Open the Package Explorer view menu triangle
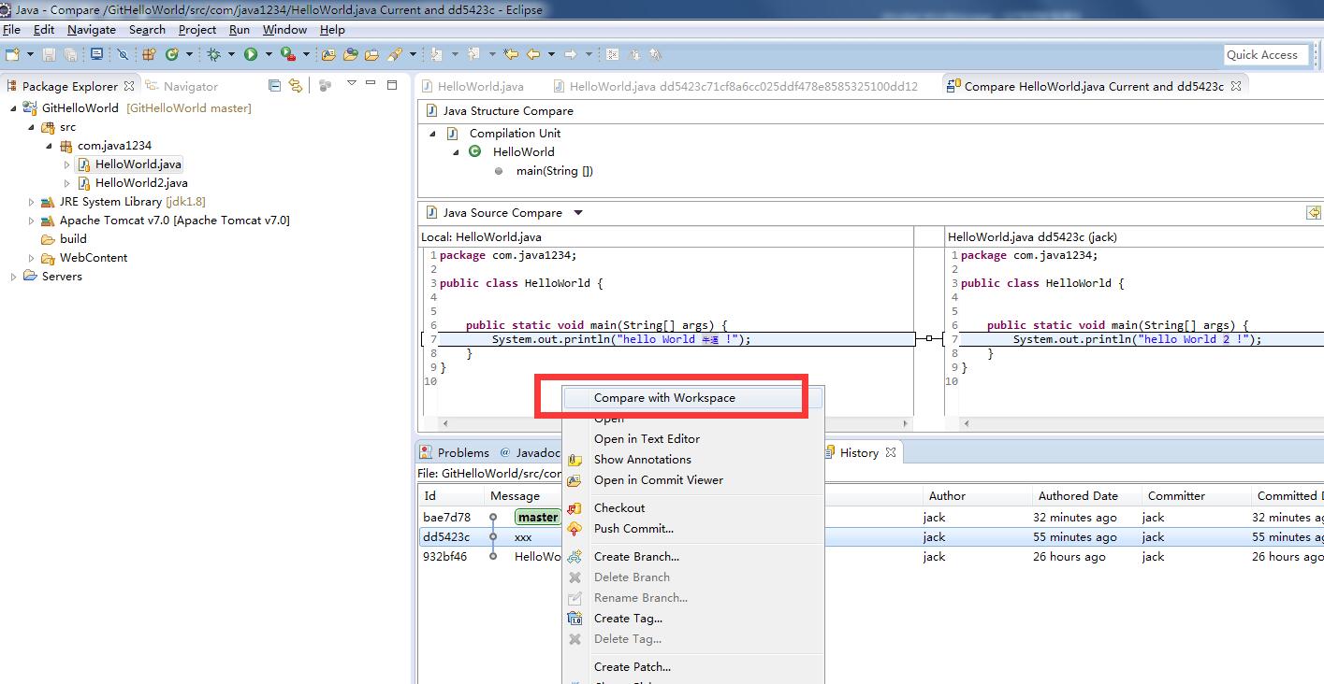Image resolution: width=1324 pixels, height=684 pixels. click(x=352, y=83)
